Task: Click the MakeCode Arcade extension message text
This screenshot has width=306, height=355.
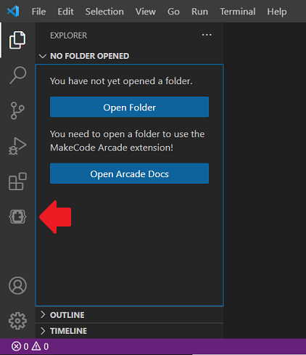Action: click(128, 141)
